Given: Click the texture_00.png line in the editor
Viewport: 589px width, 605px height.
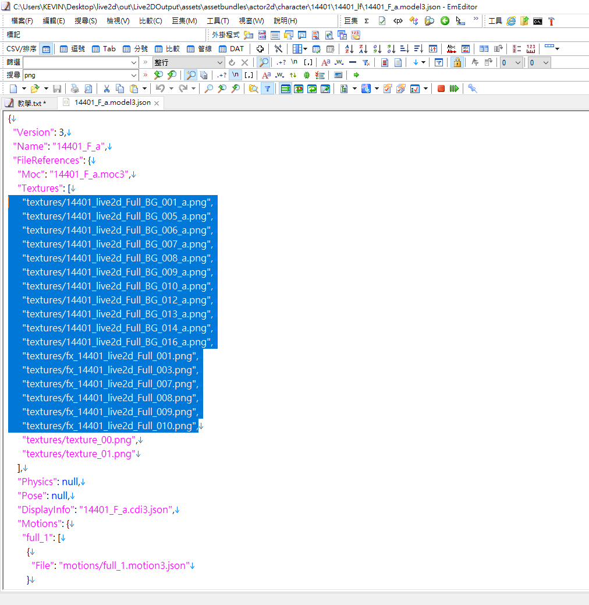Looking at the screenshot, I should click(x=79, y=440).
